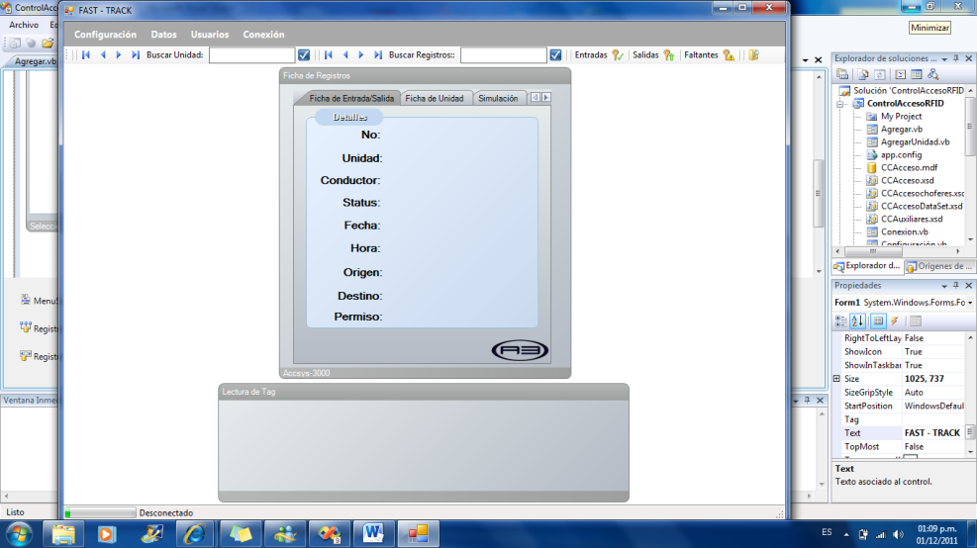Open the Conexión menu
This screenshot has height=548, width=977.
[x=263, y=35]
